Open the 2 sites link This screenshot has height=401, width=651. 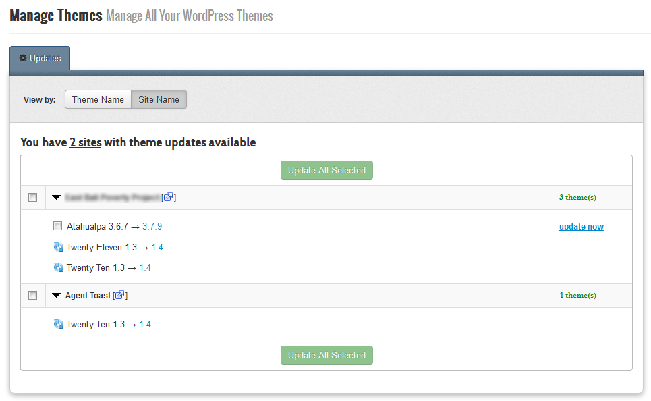pyautogui.click(x=85, y=142)
